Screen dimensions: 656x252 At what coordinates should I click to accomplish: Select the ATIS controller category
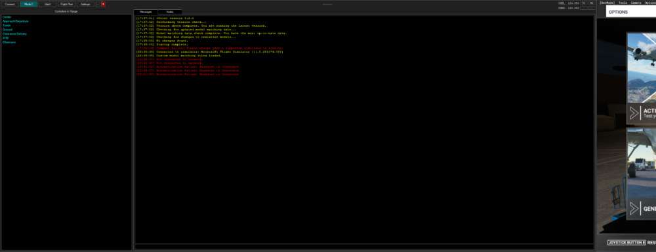[x=5, y=38]
